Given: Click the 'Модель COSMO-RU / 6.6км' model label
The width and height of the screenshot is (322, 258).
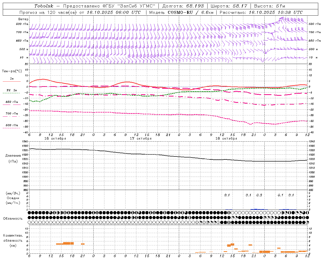Looking at the screenshot, I should (181, 12).
